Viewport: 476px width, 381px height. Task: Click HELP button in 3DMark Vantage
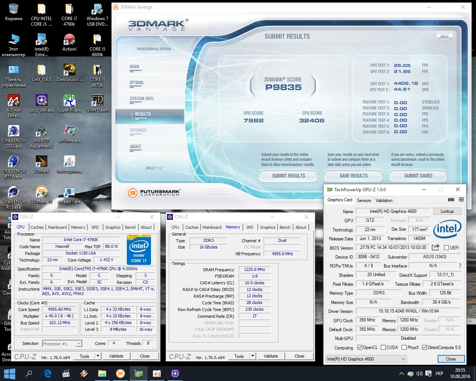(445, 36)
